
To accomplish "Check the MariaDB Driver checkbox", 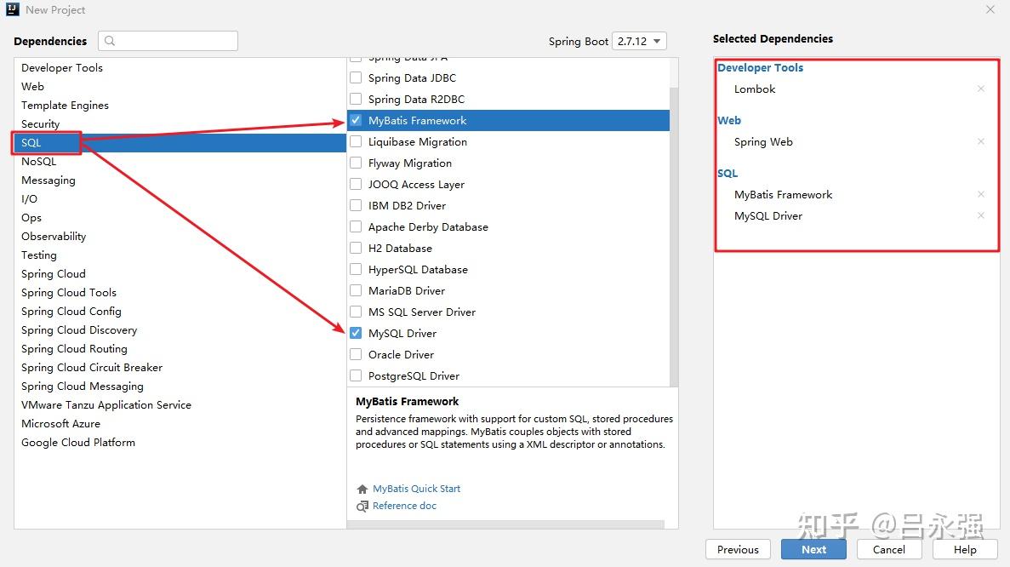I will [x=356, y=290].
